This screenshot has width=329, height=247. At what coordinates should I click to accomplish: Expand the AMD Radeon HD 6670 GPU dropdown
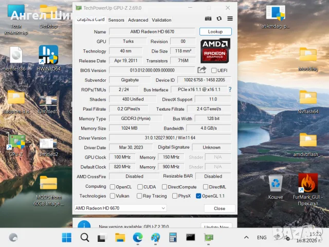coord(120,208)
